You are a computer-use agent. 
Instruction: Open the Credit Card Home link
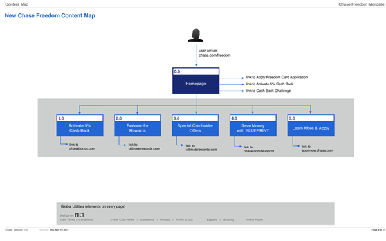122,220
